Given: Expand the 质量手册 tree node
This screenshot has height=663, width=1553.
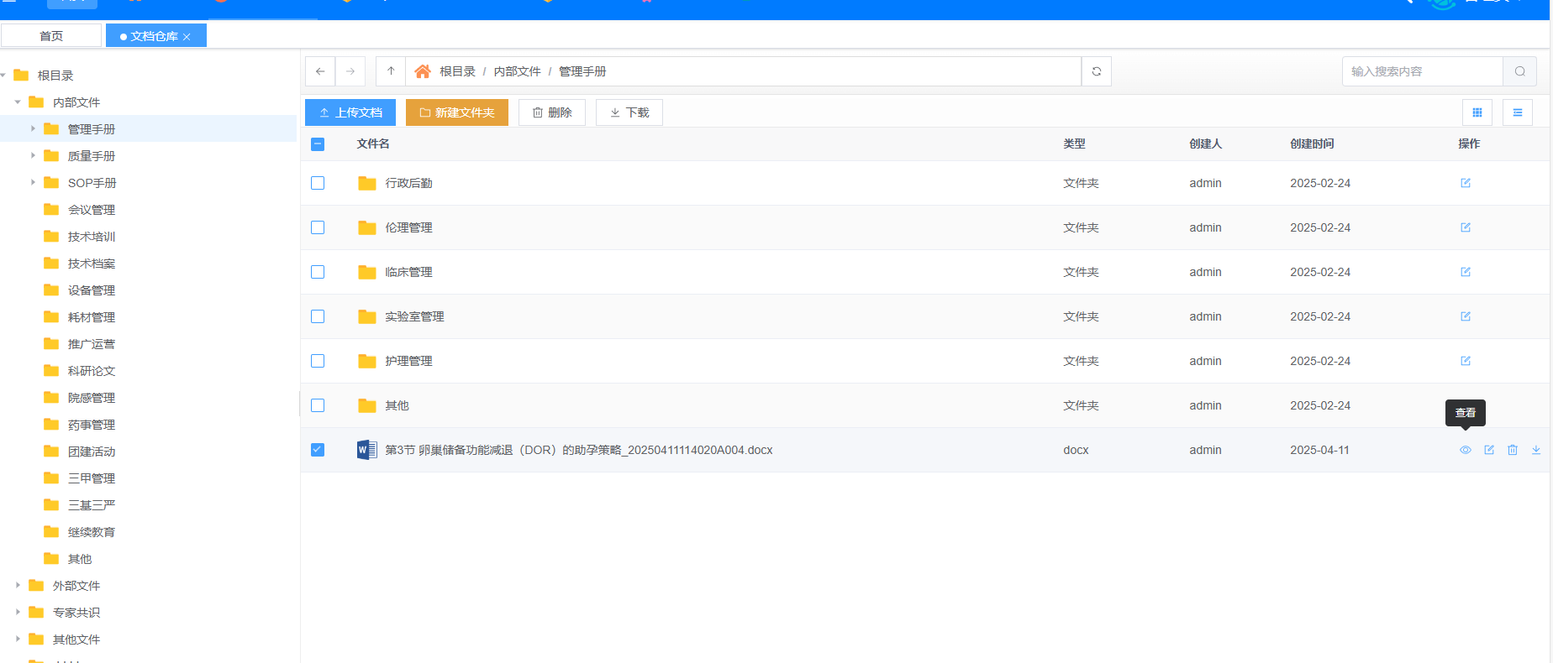Looking at the screenshot, I should tap(33, 156).
